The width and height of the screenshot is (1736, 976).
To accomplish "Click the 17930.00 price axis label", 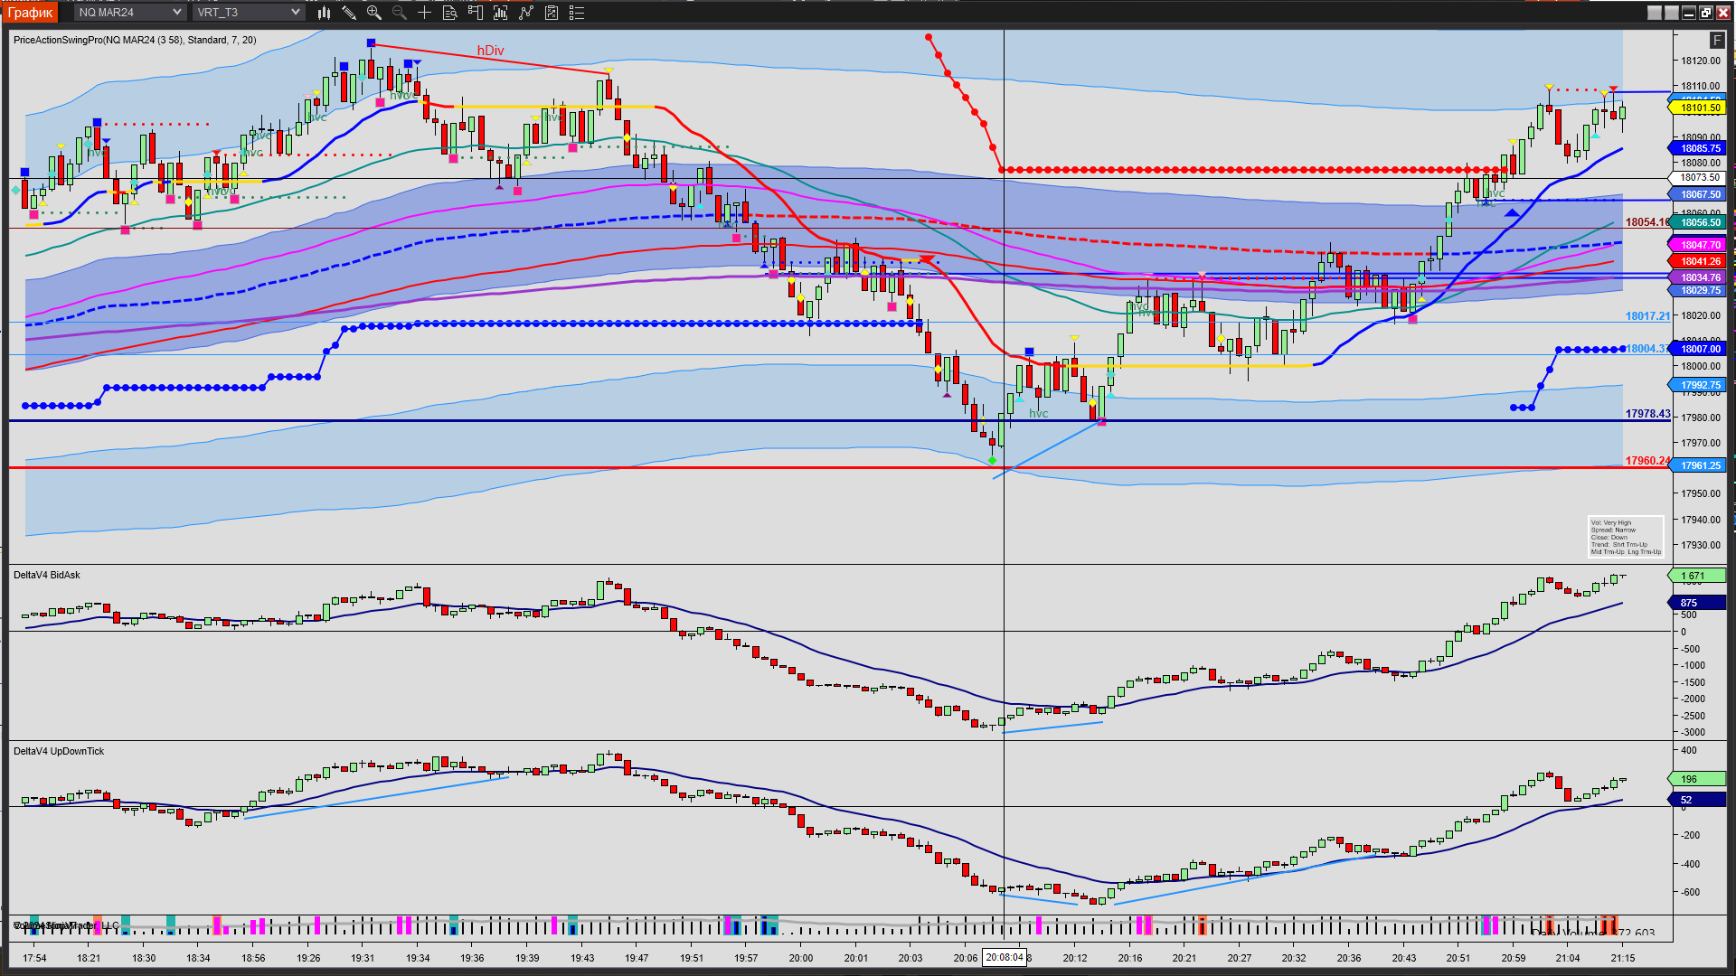I will pyautogui.click(x=1701, y=545).
